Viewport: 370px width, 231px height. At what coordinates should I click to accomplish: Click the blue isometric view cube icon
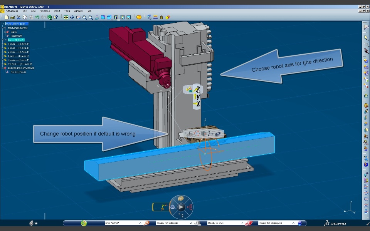(x=109, y=17)
